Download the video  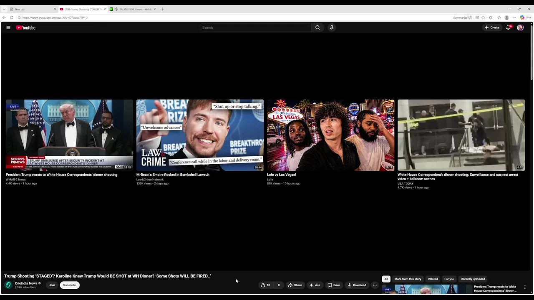tap(357, 285)
